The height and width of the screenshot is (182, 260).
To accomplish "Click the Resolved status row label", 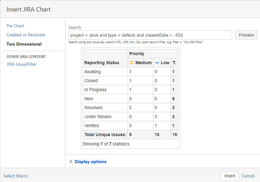I will pyautogui.click(x=93, y=108).
